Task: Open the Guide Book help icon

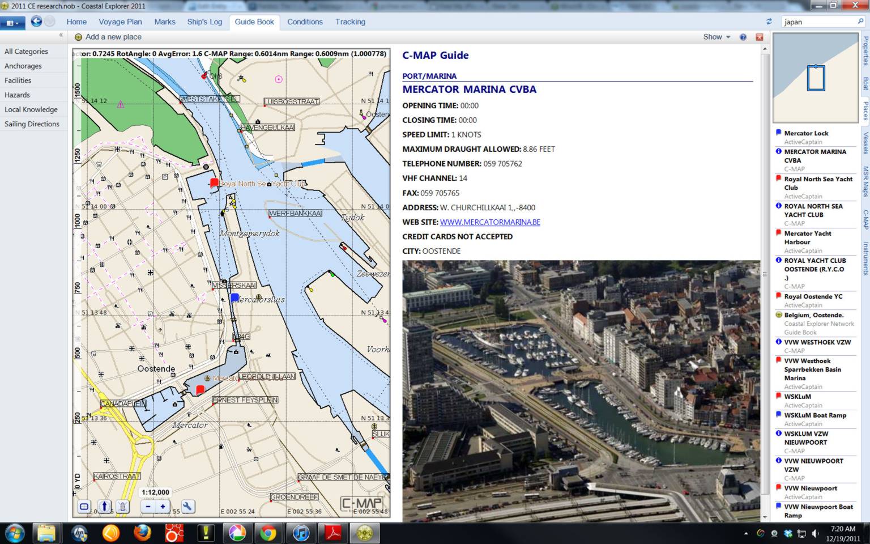Action: 743,37
